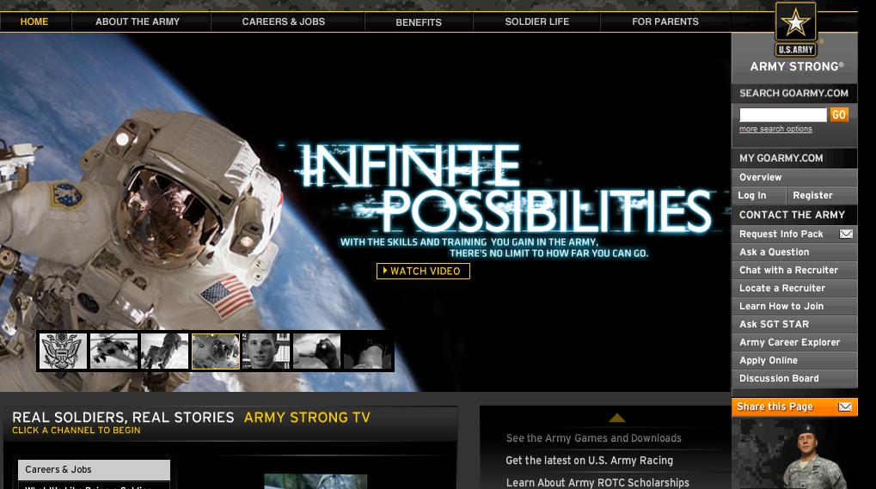Open CAREERS & JOBS menu

click(x=283, y=21)
